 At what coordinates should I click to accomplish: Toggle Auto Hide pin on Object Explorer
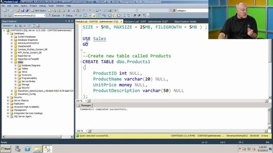[x=69, y=21]
